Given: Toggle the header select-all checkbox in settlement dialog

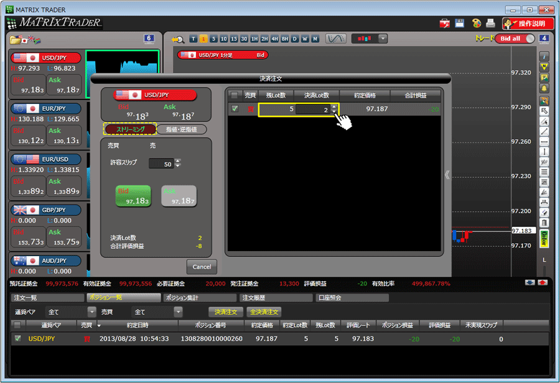Looking at the screenshot, I should click(235, 95).
